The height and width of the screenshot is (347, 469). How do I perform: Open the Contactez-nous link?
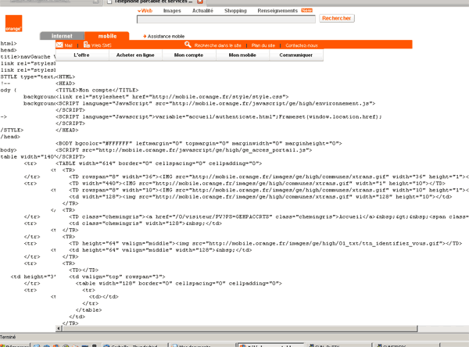coord(302,45)
